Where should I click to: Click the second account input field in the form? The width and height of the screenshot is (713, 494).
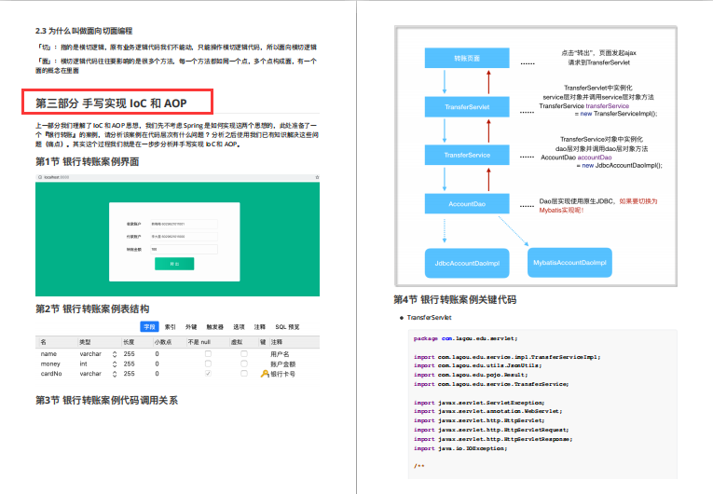(184, 237)
